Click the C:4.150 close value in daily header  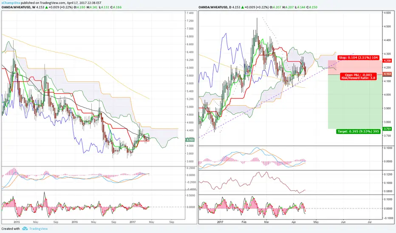[311, 7]
